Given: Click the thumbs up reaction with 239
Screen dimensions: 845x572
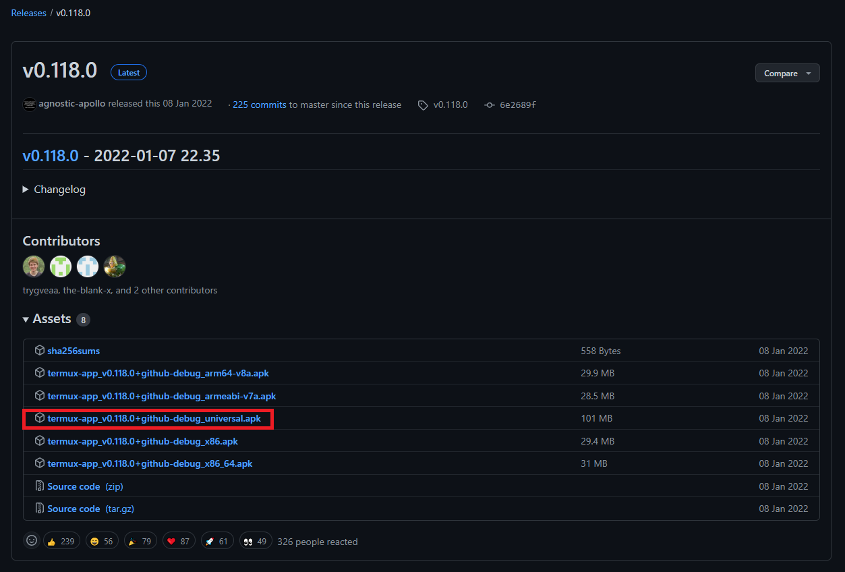Looking at the screenshot, I should (61, 541).
